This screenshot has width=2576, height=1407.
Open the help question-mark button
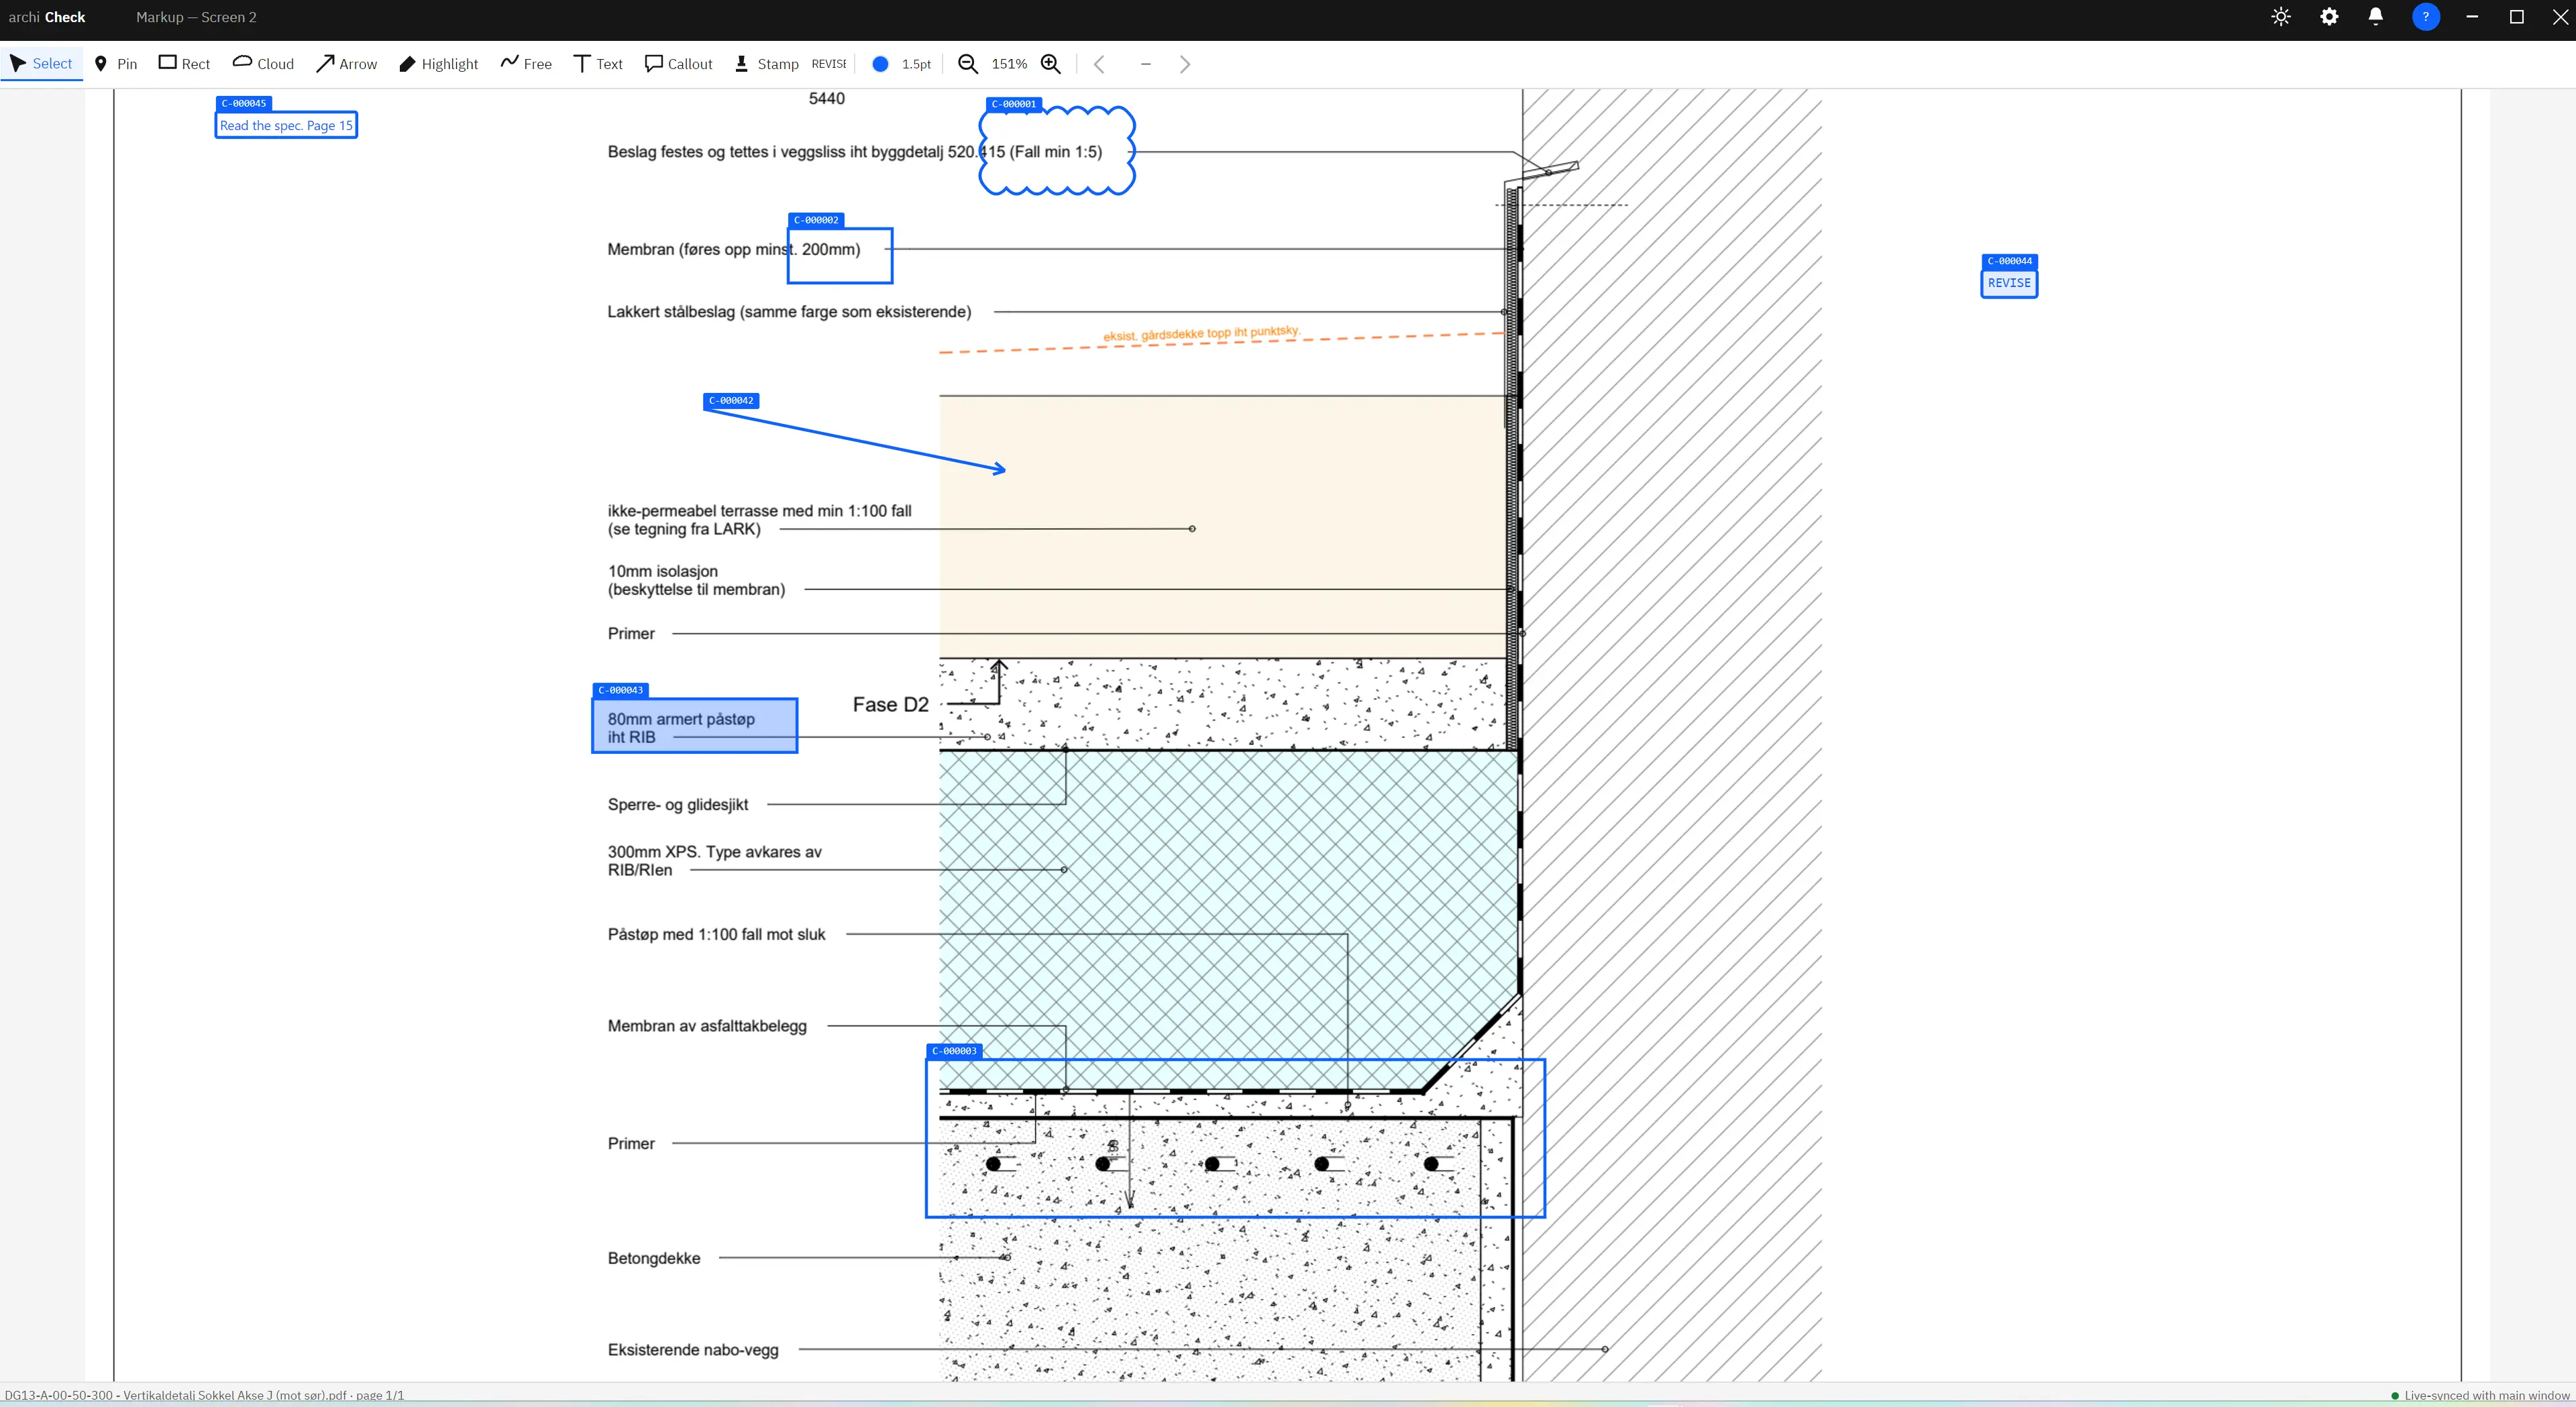pos(2425,17)
